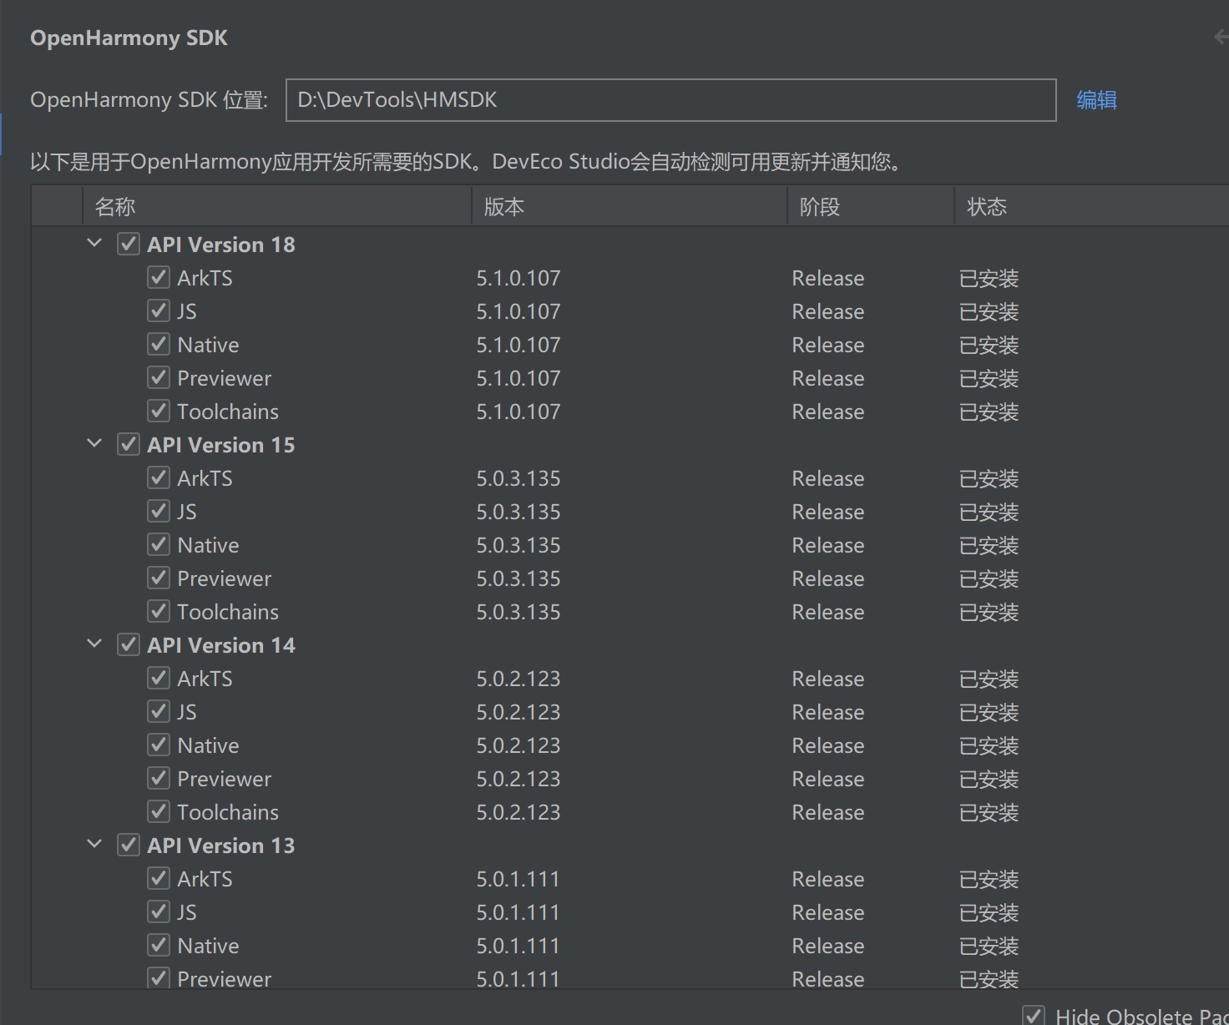Collapse the API Version 18 group
The height and width of the screenshot is (1025, 1229).
(94, 244)
